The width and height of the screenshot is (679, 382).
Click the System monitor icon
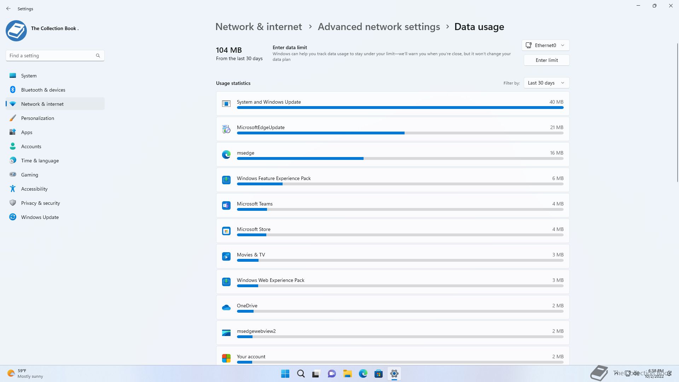click(x=13, y=75)
